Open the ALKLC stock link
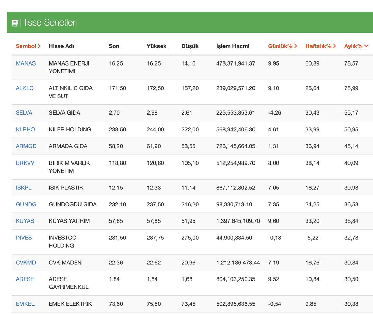 (25, 88)
